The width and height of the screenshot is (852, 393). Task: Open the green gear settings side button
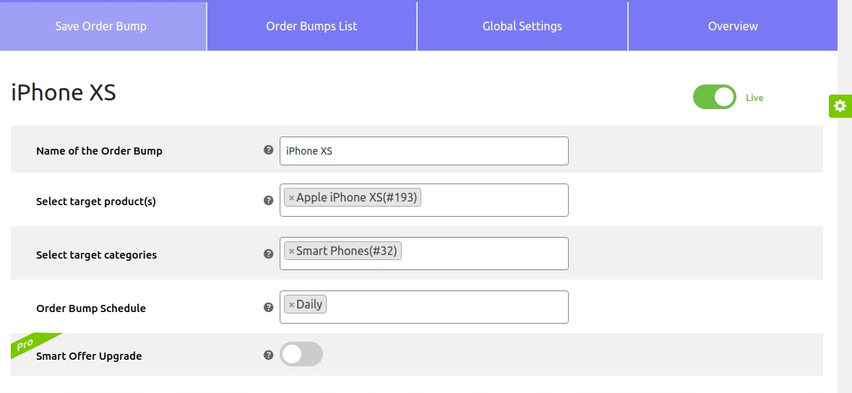click(x=840, y=106)
